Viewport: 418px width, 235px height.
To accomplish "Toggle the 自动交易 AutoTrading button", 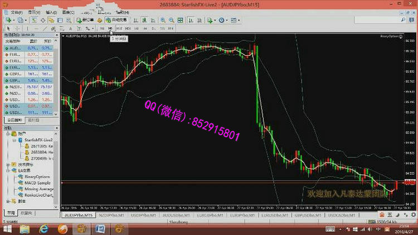I will (116, 20).
